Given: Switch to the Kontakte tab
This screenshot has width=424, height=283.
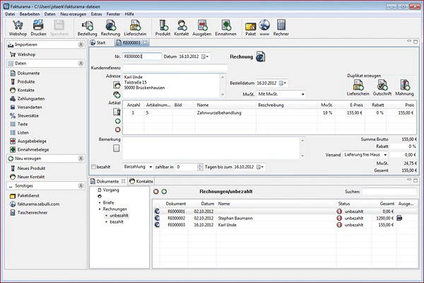Looking at the screenshot, I should click(141, 181).
